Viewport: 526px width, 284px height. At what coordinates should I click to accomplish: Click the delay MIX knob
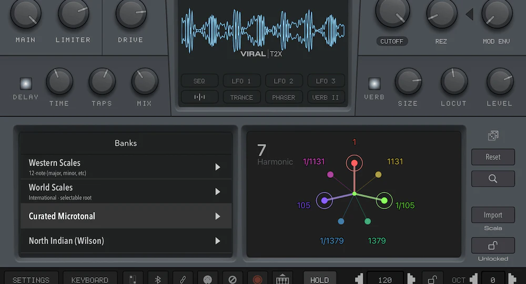pos(145,81)
